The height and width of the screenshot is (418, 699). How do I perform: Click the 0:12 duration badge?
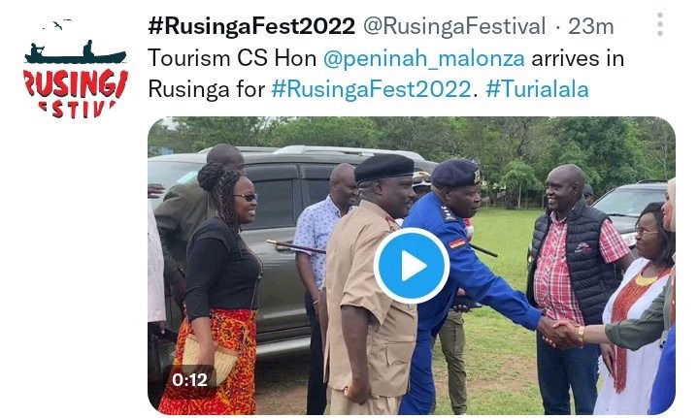pyautogui.click(x=190, y=380)
